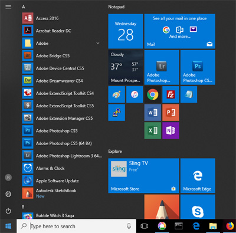Viewport: 236px width, 233px height.
Task: Launch Acrobat Reader DC
Action: (x=62, y=31)
